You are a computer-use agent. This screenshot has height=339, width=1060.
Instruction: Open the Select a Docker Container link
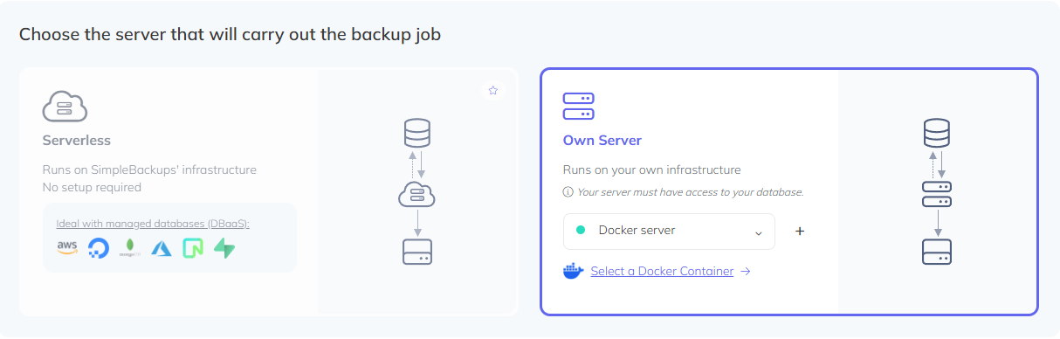(662, 271)
